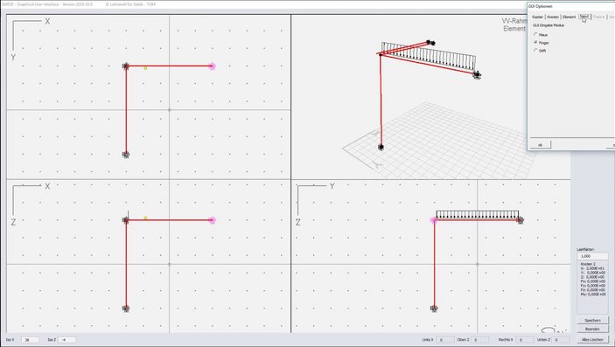Select the Stift input mode radio button
This screenshot has height=347, width=615.
535,51
